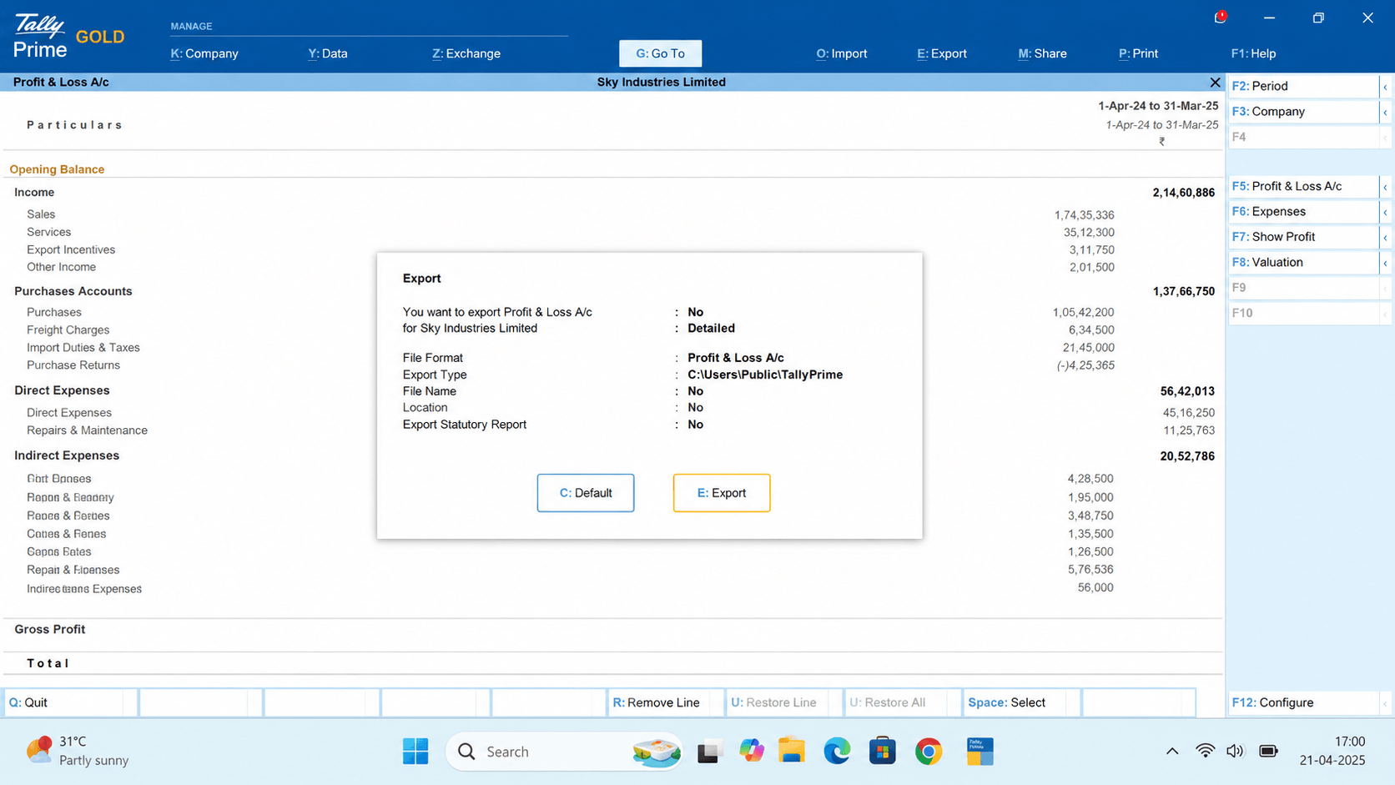Open the K: Company menu
Viewport: 1395px width, 785px height.
pos(204,53)
